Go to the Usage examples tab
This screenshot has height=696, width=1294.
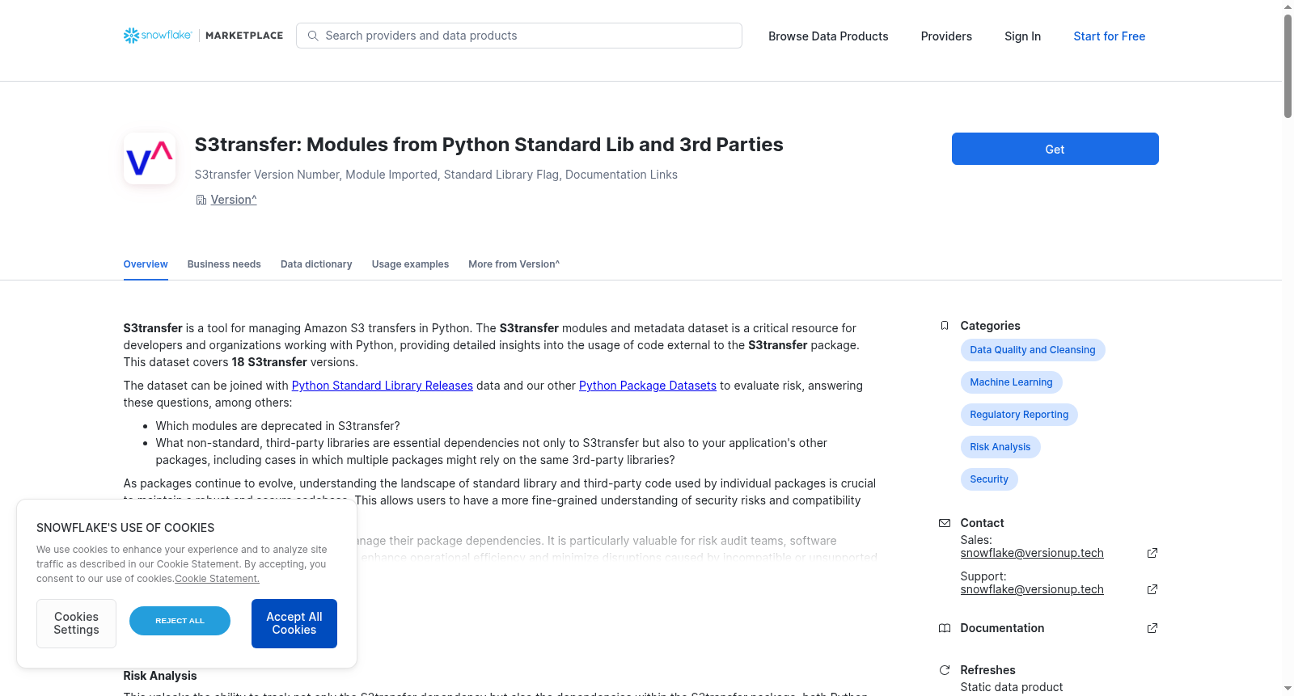click(x=410, y=264)
